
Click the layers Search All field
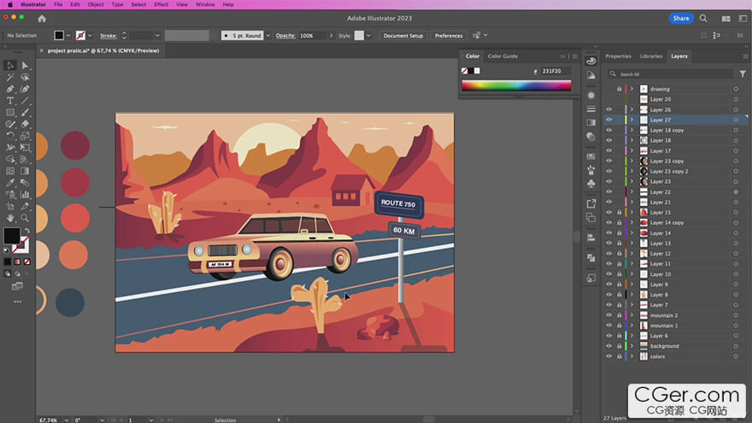click(x=671, y=73)
